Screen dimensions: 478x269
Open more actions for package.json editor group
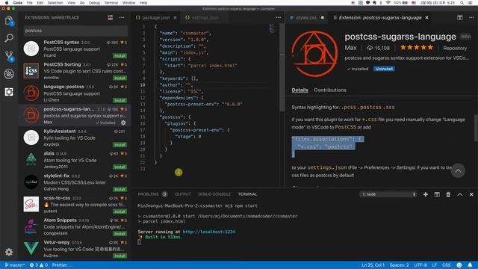tap(279, 18)
